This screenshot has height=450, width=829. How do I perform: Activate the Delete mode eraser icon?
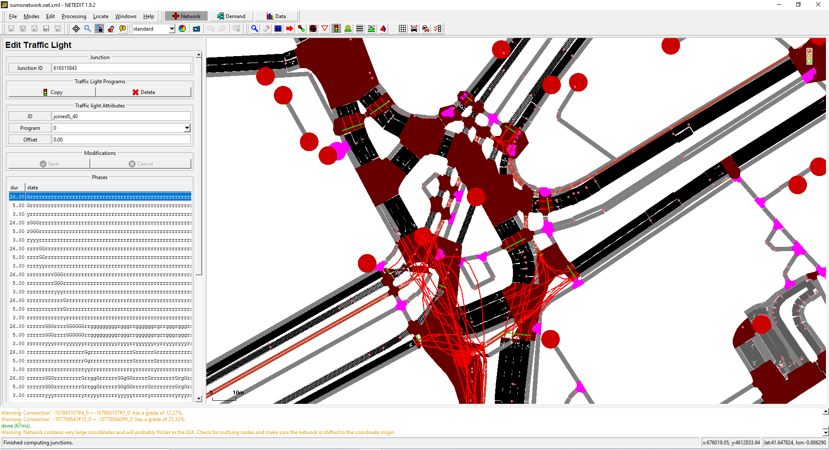266,29
